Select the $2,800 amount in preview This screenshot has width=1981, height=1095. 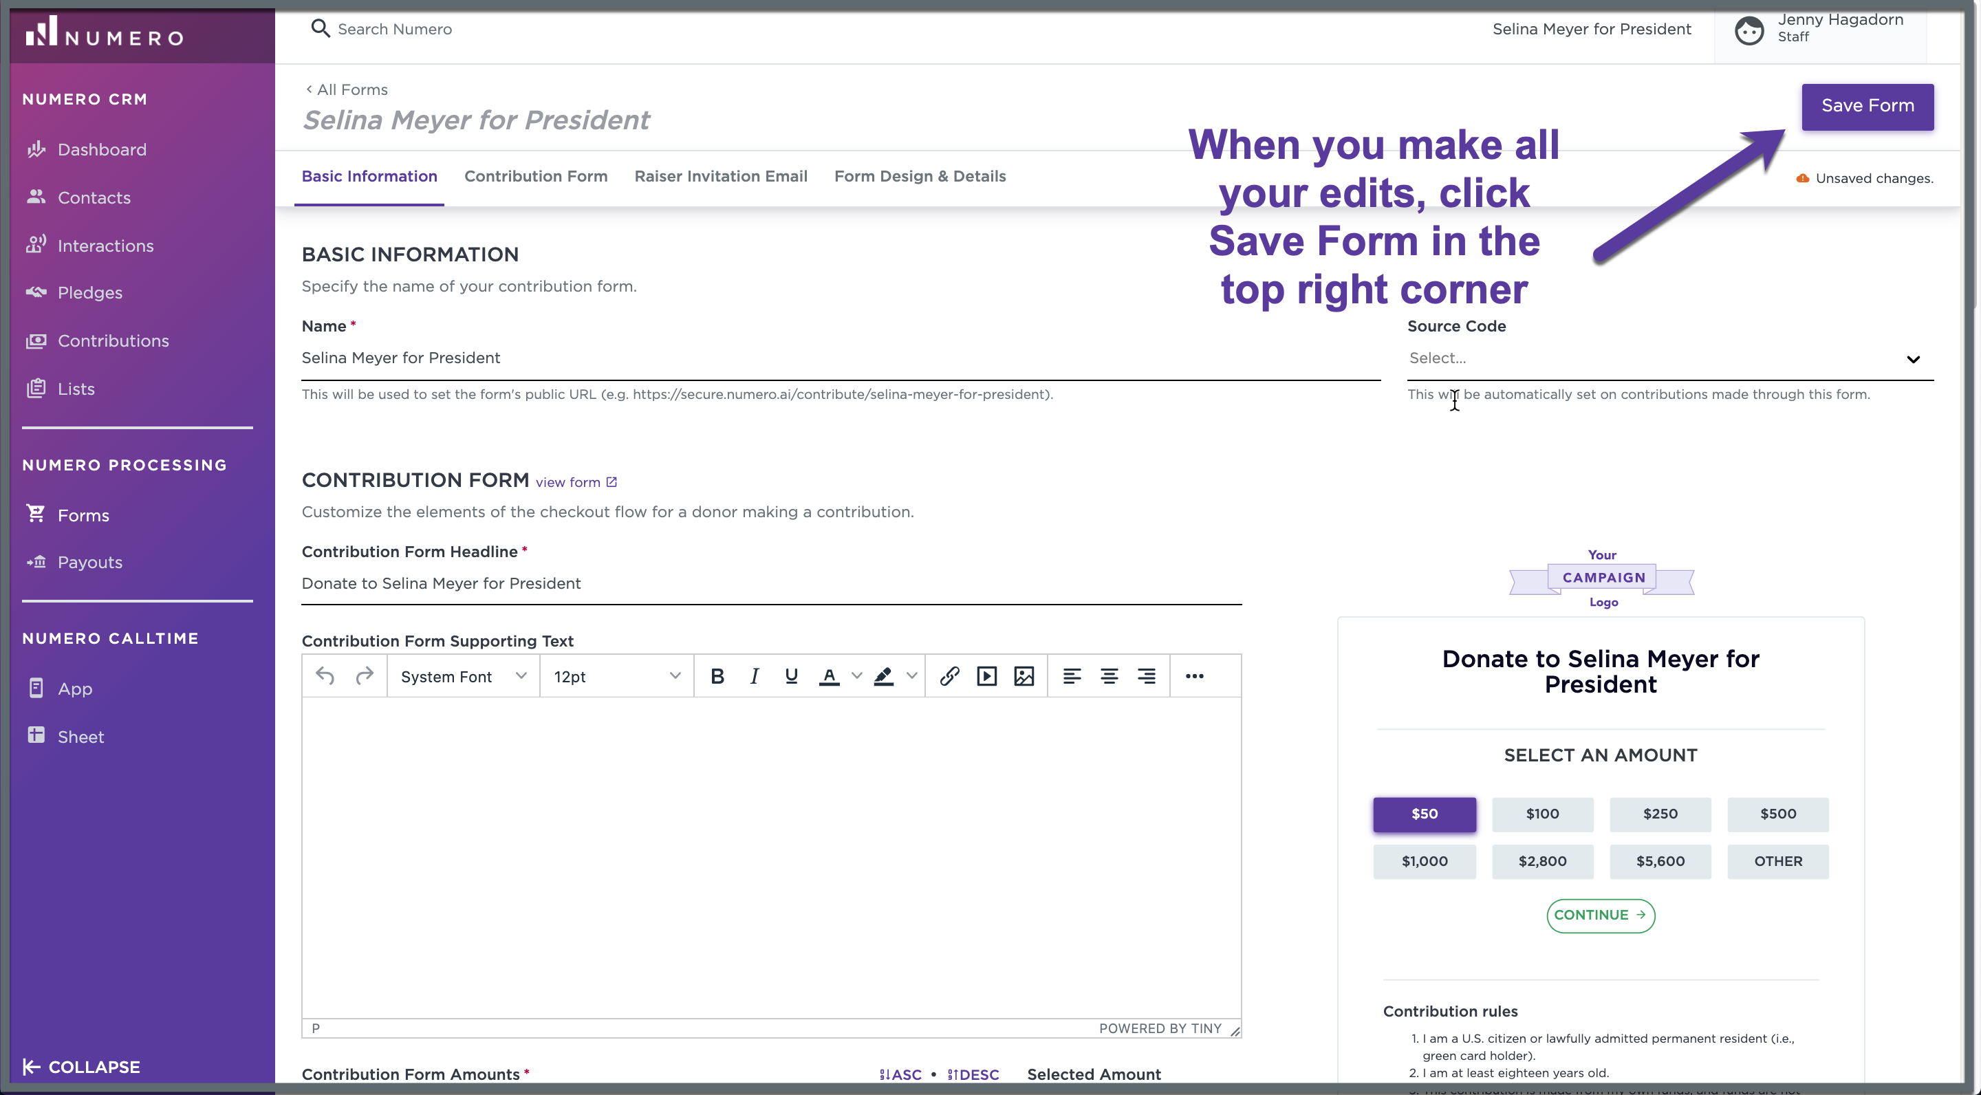click(x=1542, y=861)
